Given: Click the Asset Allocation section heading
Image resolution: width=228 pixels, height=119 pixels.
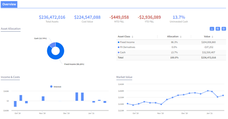Looking at the screenshot, I should pyautogui.click(x=11, y=29).
